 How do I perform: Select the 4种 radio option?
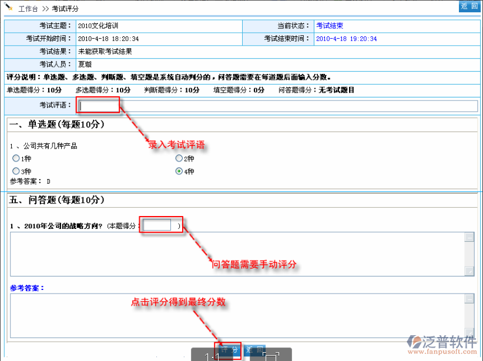(179, 171)
